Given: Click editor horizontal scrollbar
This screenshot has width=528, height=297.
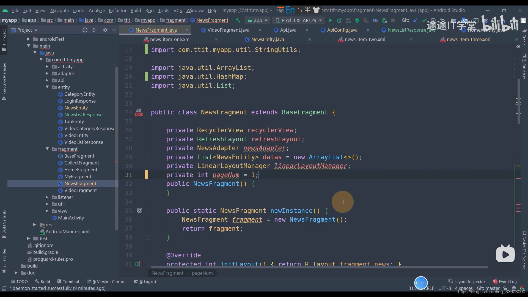Looking at the screenshot, I should tap(320, 267).
